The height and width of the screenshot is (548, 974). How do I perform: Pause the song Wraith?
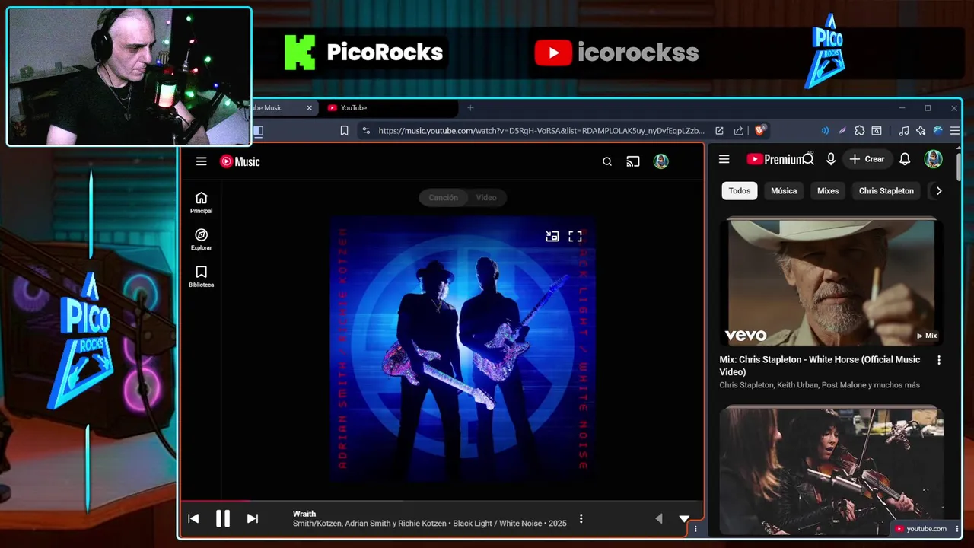point(223,518)
